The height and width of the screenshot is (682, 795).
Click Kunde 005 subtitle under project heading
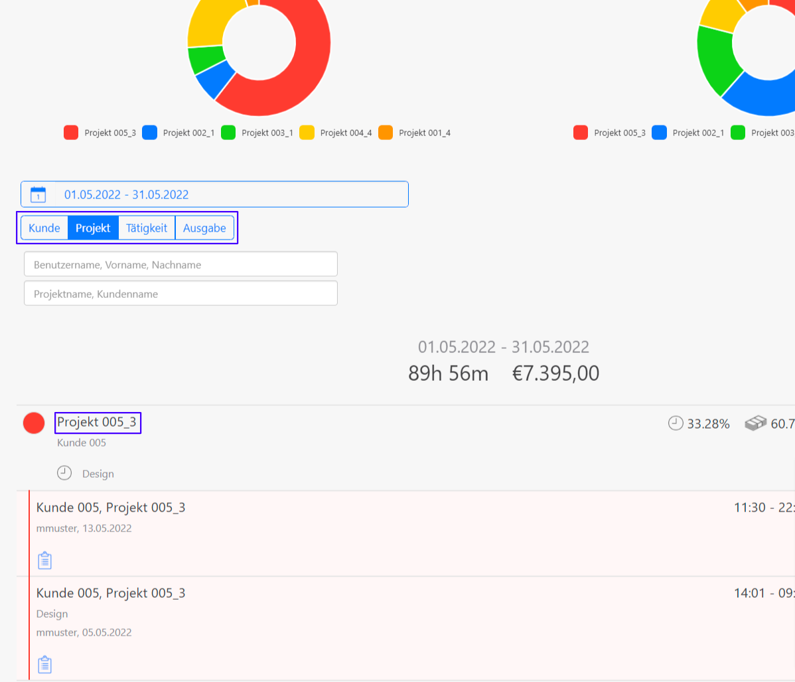[x=82, y=443]
